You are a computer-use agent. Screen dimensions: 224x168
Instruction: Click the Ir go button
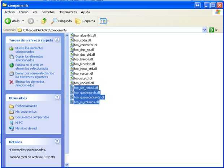point(213,30)
